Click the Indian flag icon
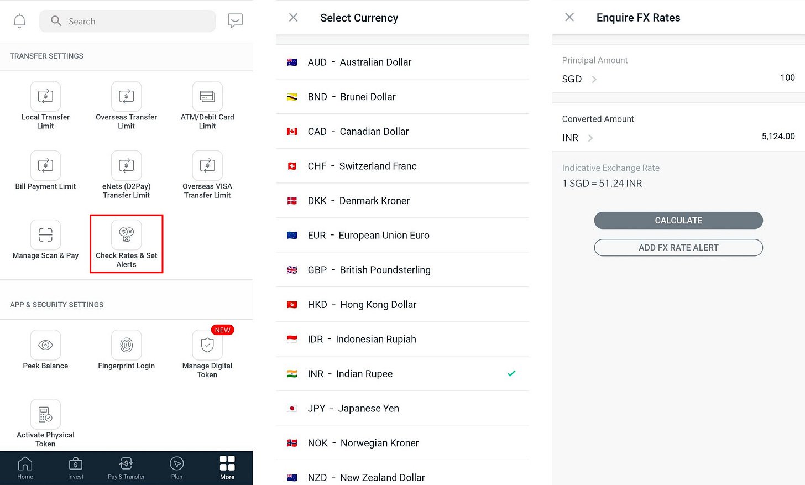This screenshot has height=485, width=805. coord(292,374)
